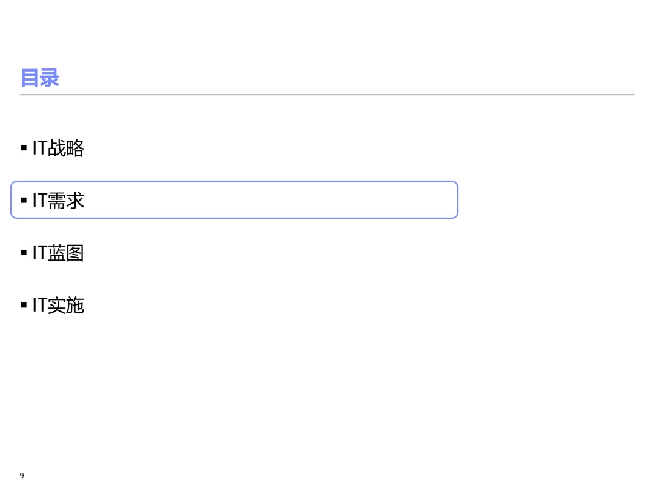Click the horizontal line under the title

[327, 95]
